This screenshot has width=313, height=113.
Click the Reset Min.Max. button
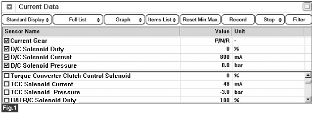pyautogui.click(x=200, y=20)
